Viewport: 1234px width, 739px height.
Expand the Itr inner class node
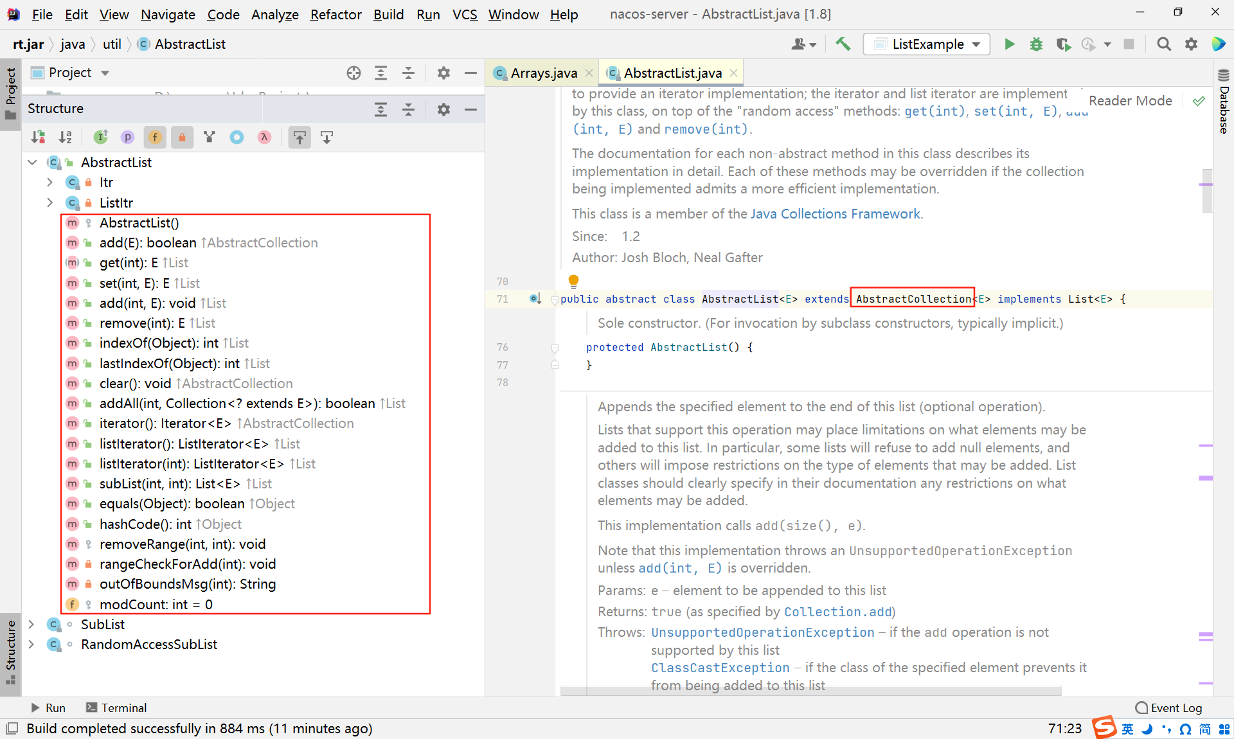pos(49,183)
